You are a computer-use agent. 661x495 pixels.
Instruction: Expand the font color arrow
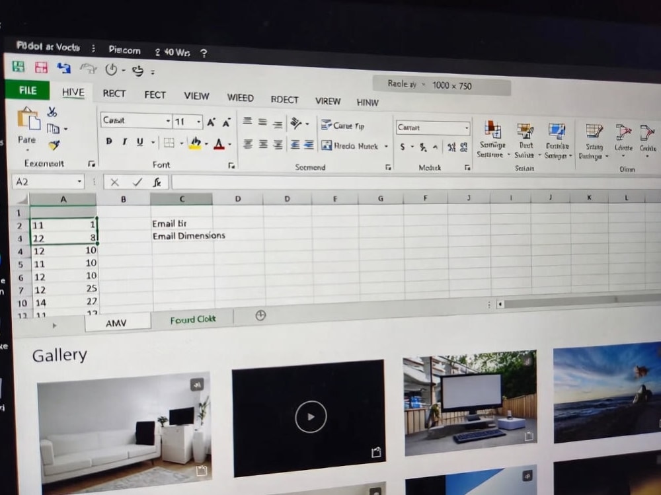click(x=230, y=145)
